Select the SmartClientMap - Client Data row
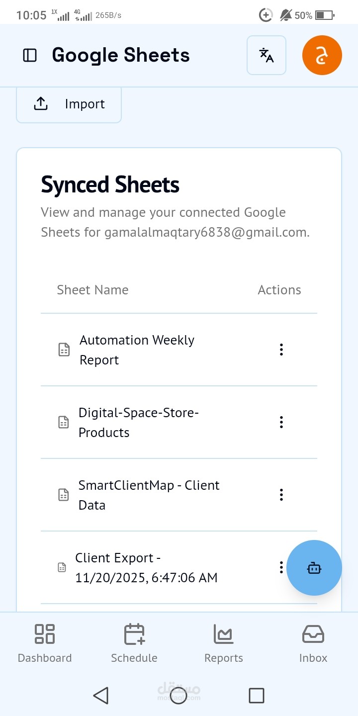This screenshot has height=716, width=358. (149, 495)
